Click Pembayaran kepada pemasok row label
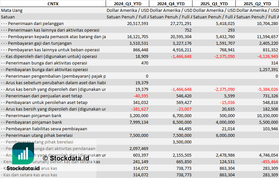This screenshot has width=279, height=178. [x=57, y=37]
